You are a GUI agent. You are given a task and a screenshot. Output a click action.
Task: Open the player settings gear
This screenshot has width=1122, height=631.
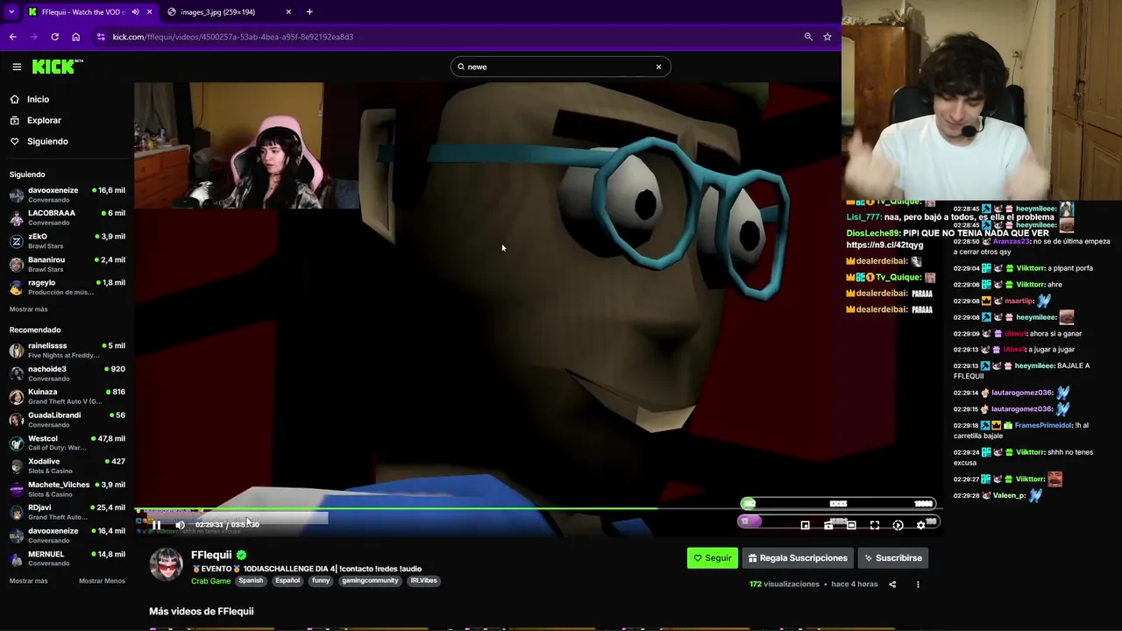(920, 525)
